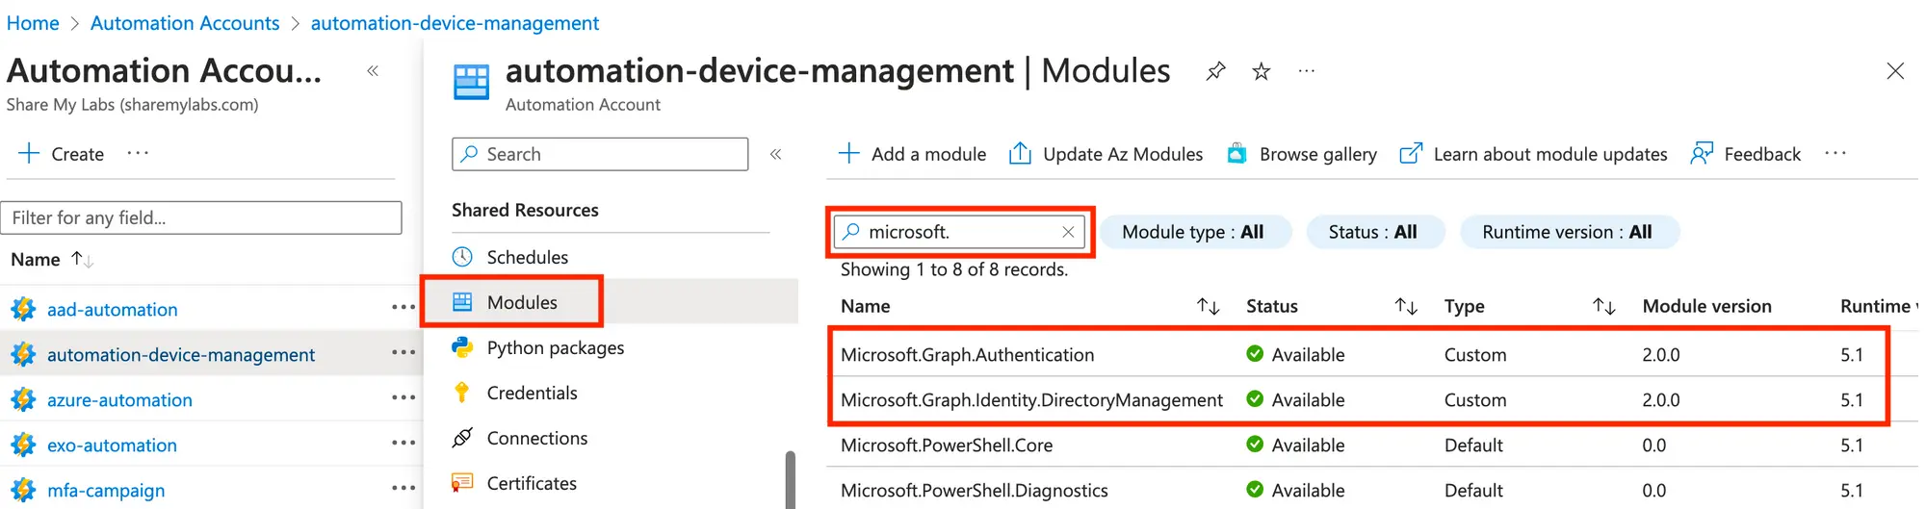Click the Update Az Modules button
This screenshot has width=1926, height=509.
pos(1106,154)
